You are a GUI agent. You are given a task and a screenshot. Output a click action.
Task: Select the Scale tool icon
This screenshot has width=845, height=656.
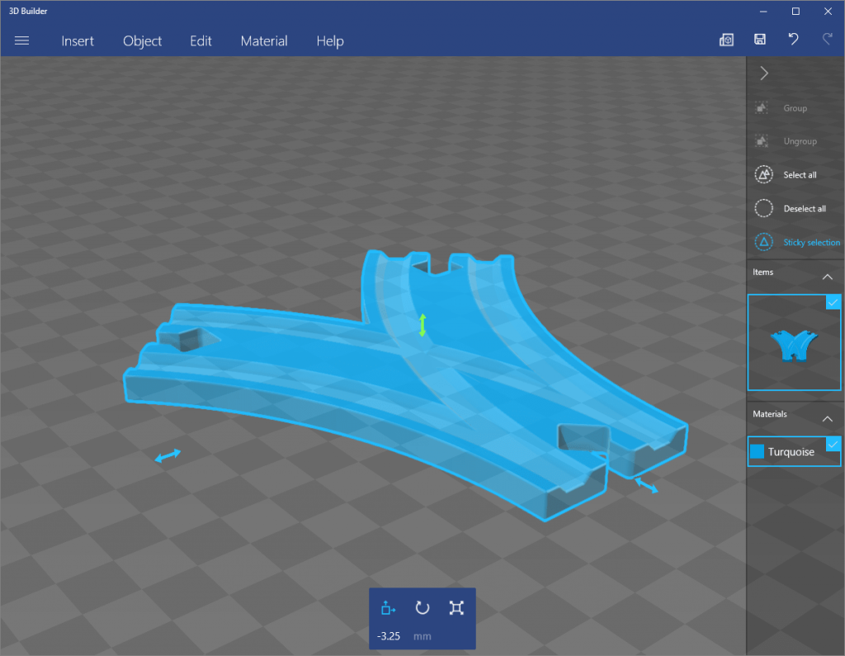point(456,608)
